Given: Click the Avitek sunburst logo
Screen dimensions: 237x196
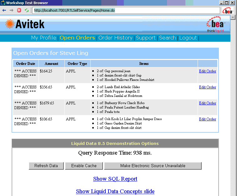Looking at the screenshot, I should [10, 24].
